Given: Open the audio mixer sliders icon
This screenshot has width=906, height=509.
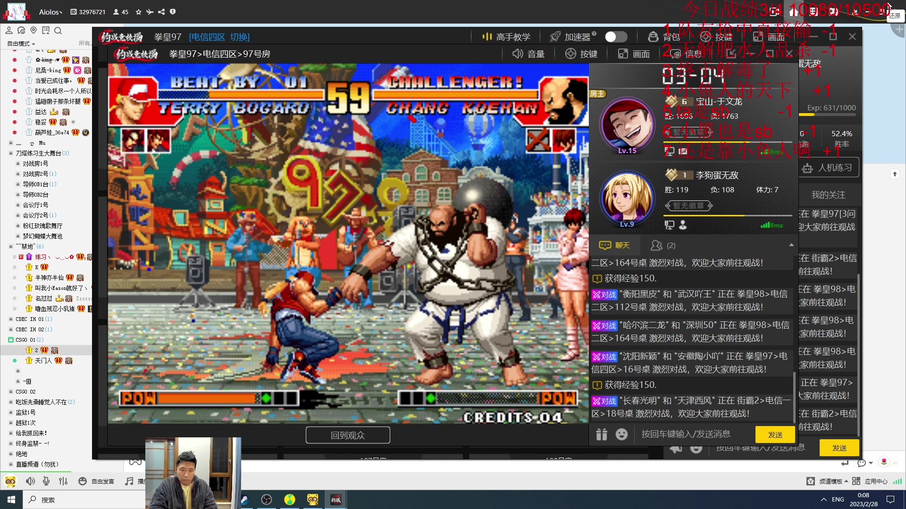Looking at the screenshot, I should click(63, 481).
